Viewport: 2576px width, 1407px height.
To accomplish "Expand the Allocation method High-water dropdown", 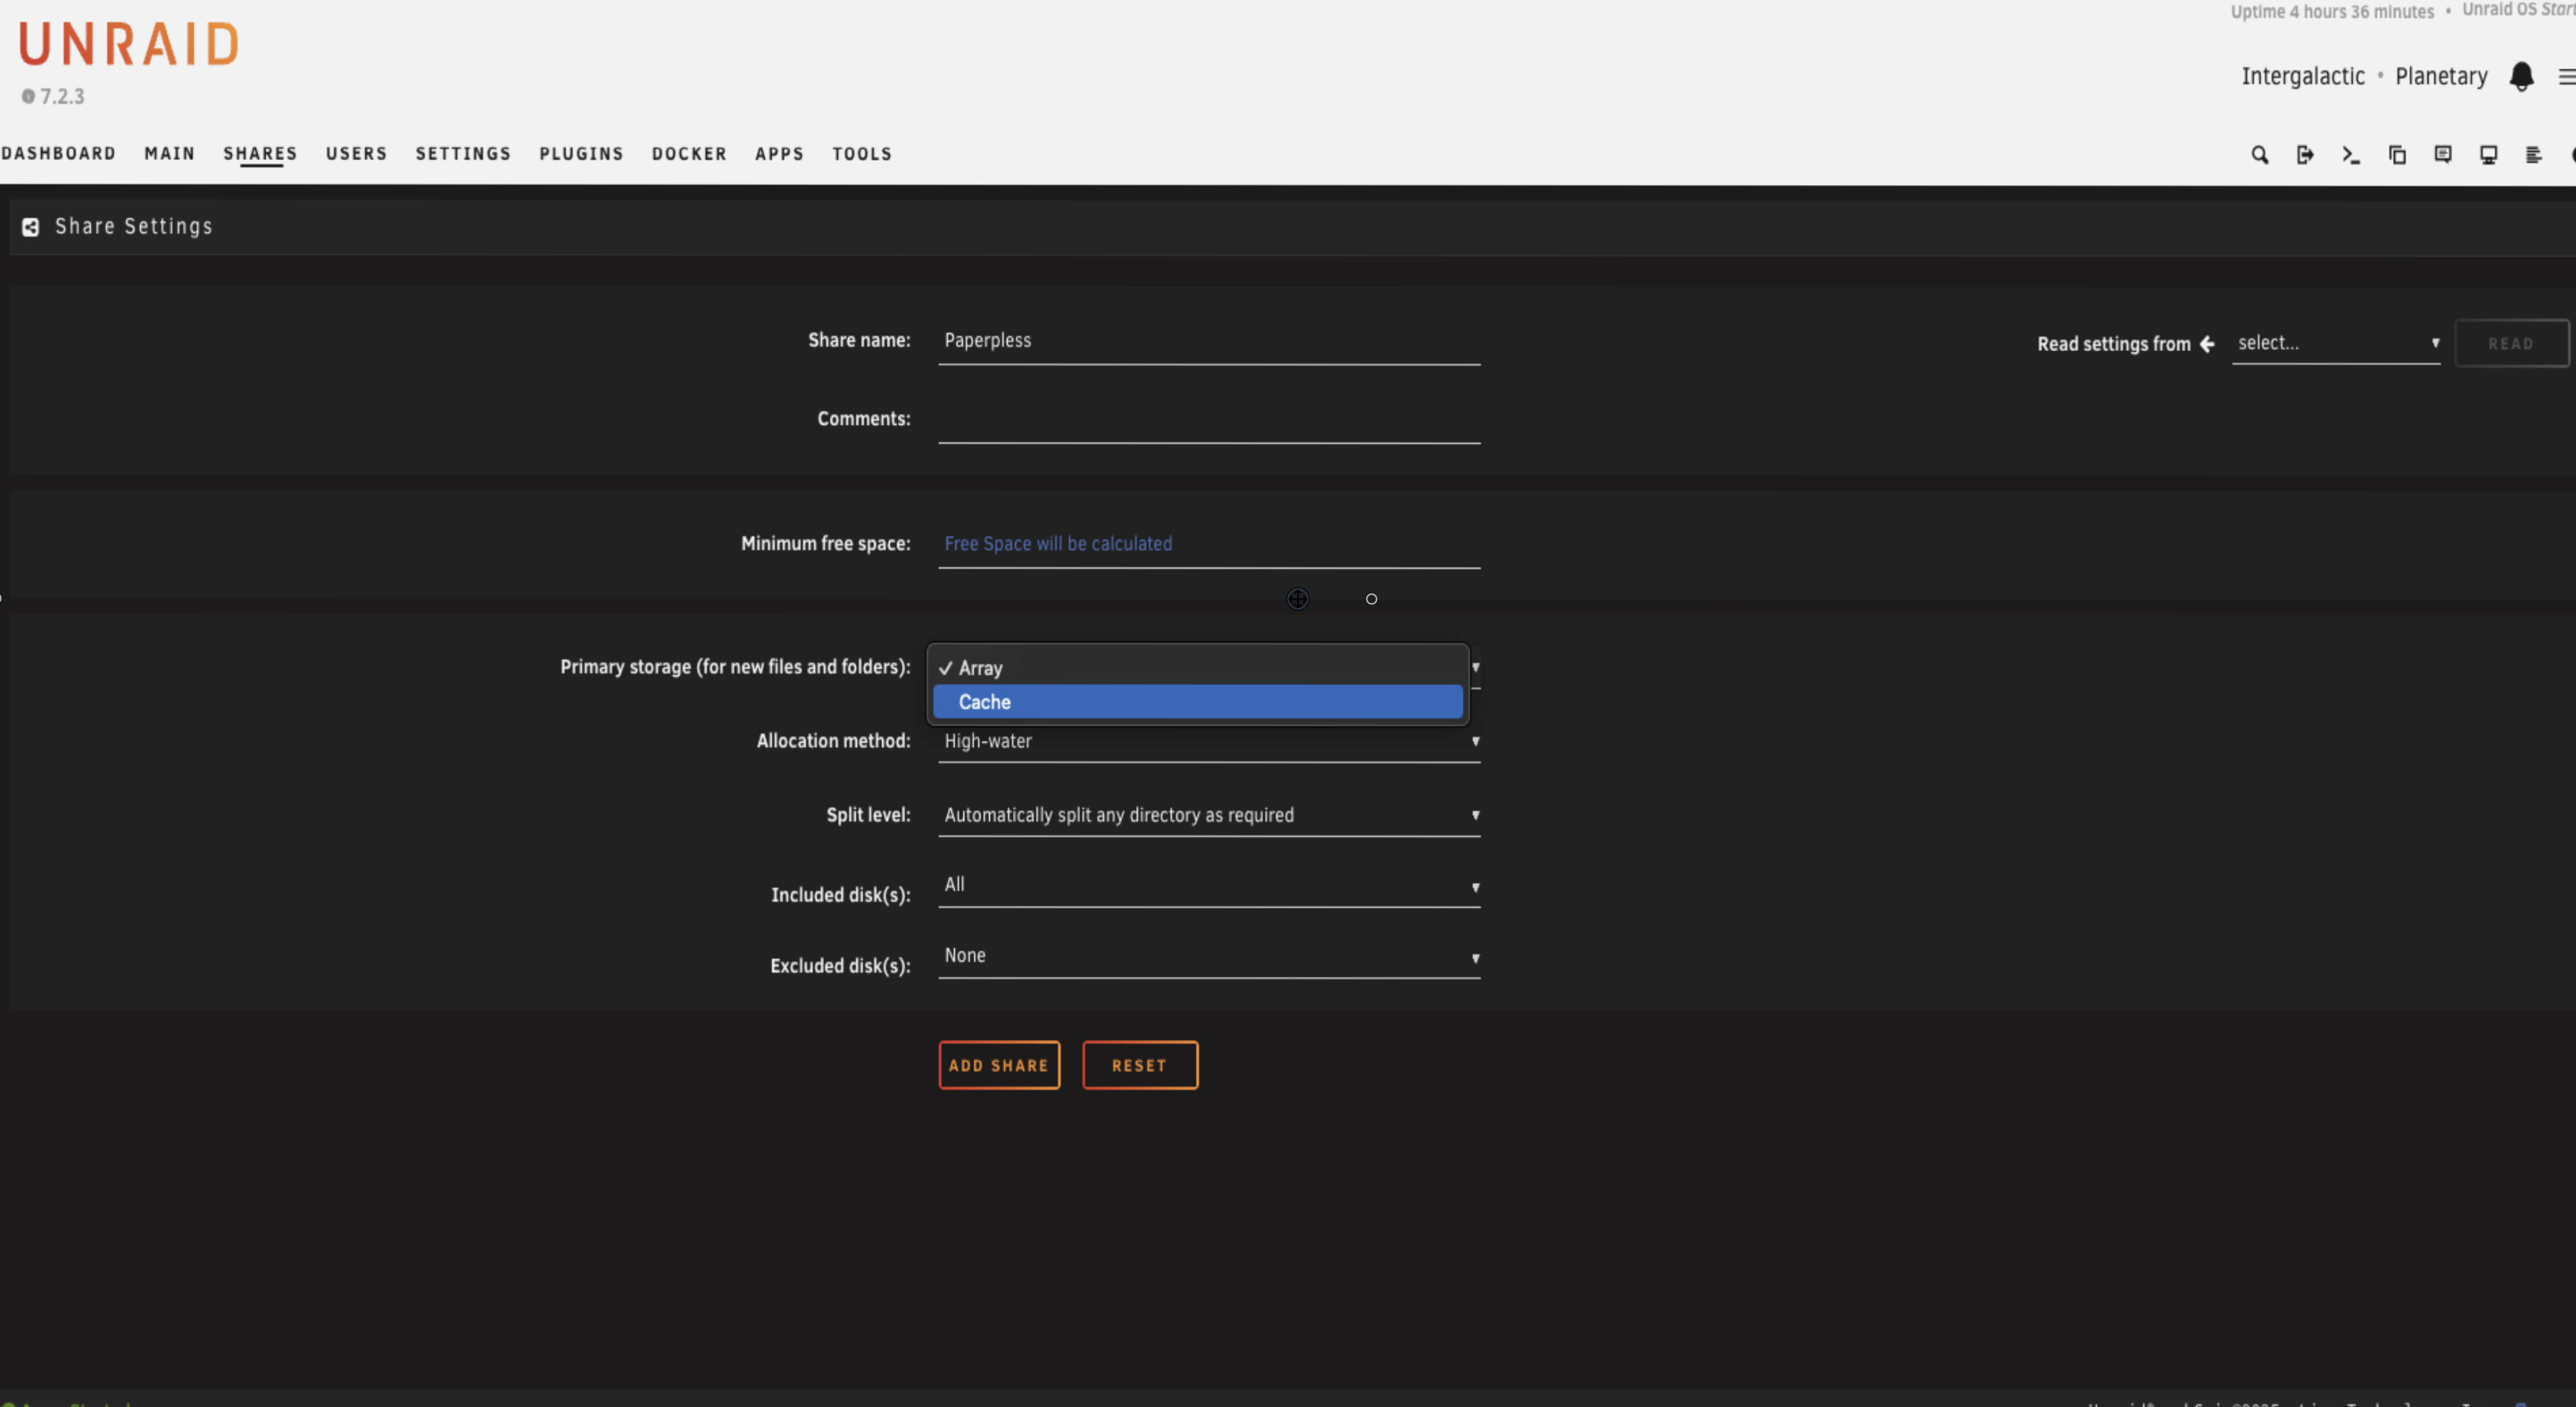I will point(1208,741).
